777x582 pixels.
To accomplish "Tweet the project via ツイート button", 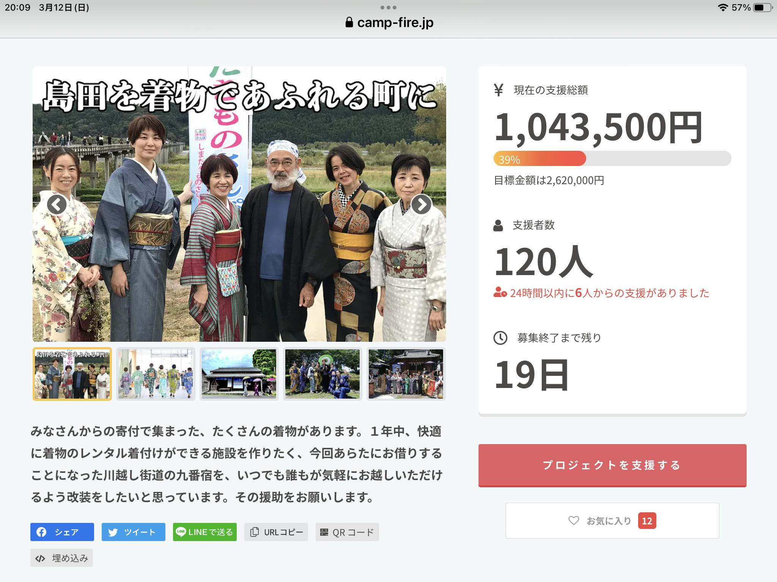I will tap(133, 532).
